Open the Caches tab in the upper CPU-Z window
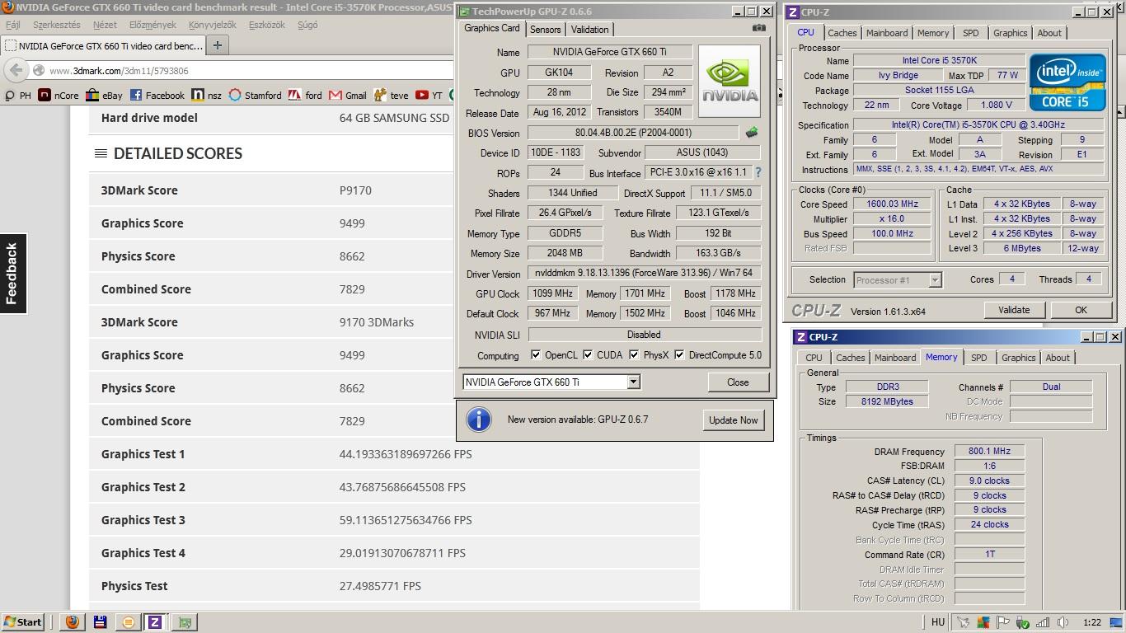 point(842,33)
